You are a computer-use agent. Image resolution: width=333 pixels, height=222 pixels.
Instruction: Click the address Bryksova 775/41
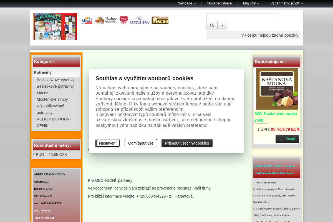click(44, 189)
